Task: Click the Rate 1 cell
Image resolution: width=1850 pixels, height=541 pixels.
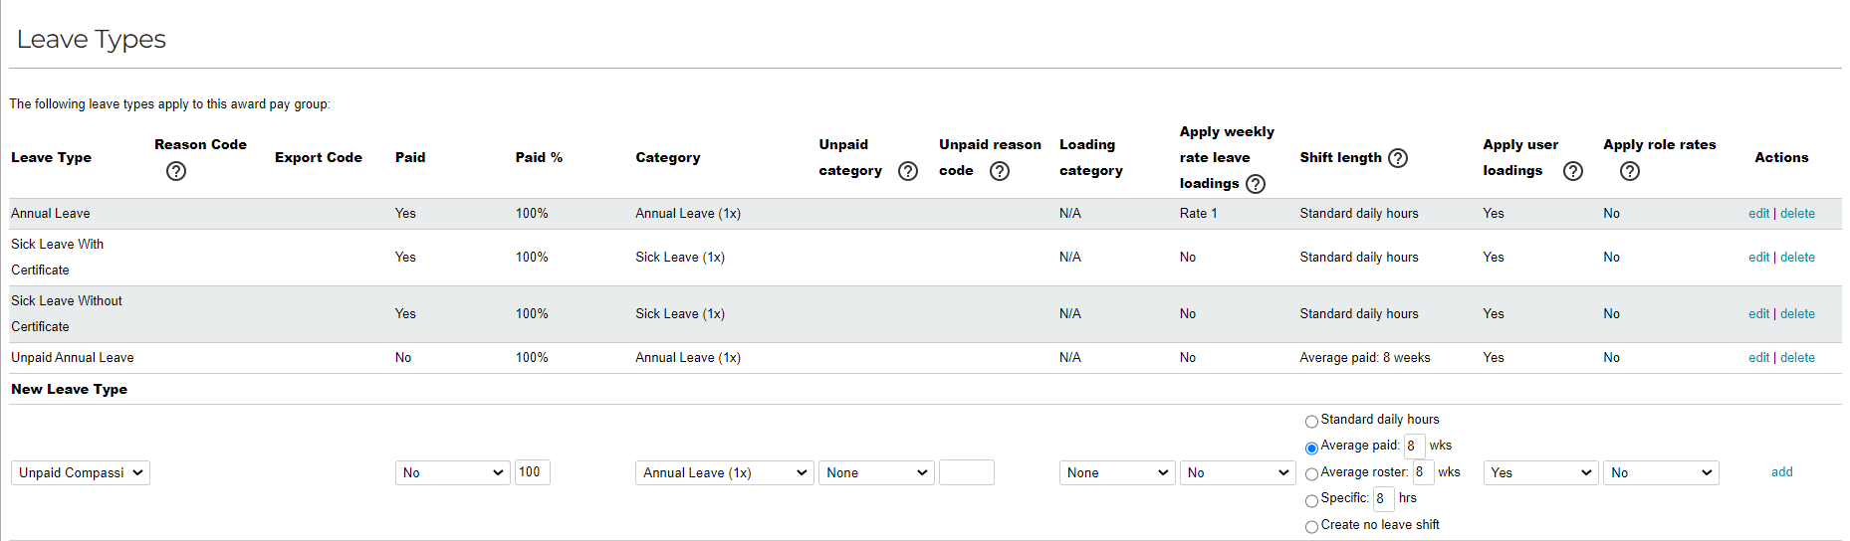Action: pyautogui.click(x=1199, y=214)
